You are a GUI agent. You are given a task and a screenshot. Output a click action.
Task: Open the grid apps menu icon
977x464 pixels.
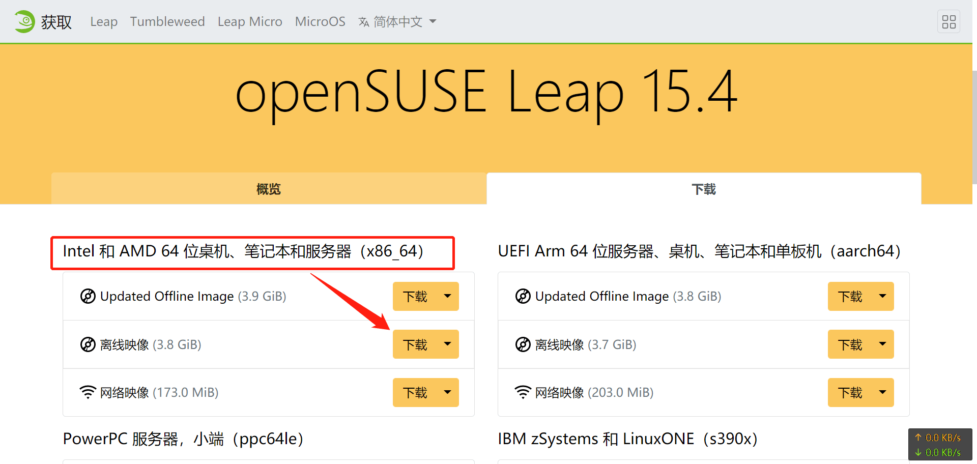[949, 22]
